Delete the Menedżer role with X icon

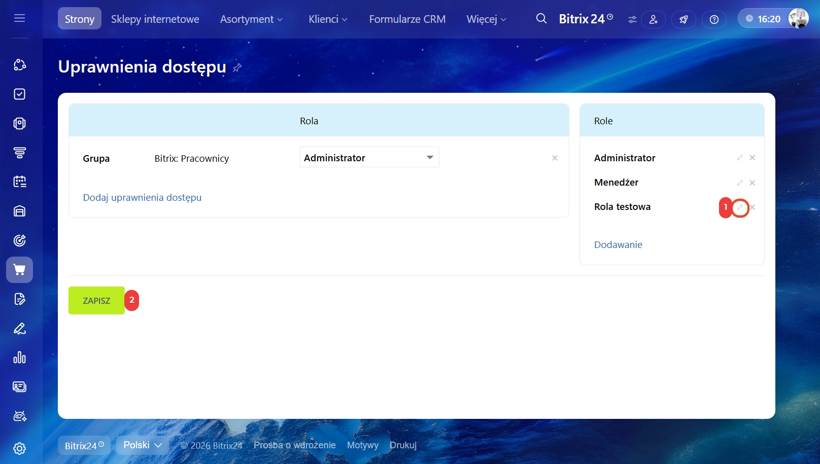pyautogui.click(x=752, y=183)
